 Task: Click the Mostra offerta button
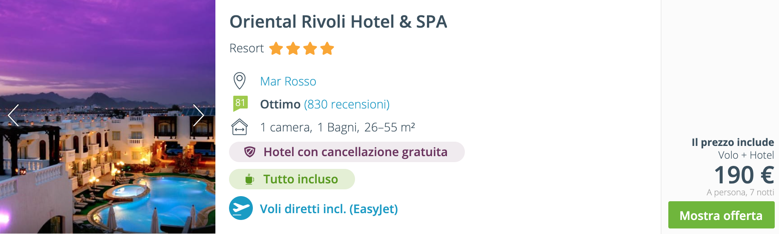click(721, 215)
